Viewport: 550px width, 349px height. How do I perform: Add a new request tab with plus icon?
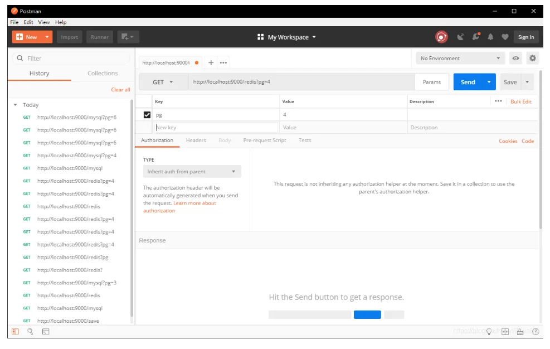211,62
